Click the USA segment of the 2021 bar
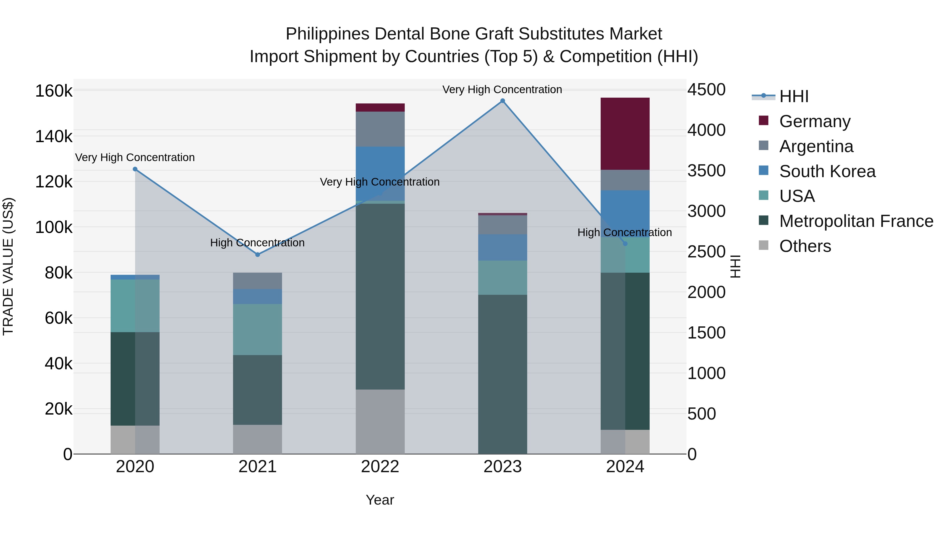948x533 pixels. [258, 330]
